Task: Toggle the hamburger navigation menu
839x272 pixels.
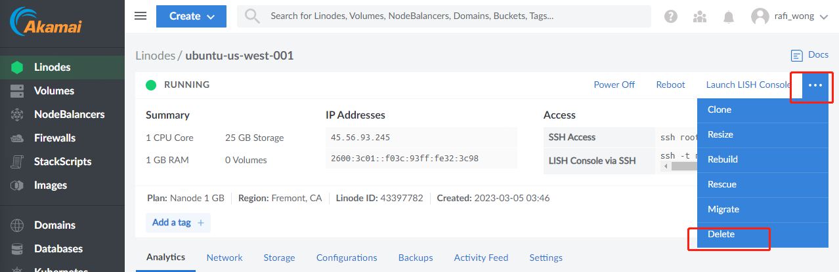Action: coord(140,16)
